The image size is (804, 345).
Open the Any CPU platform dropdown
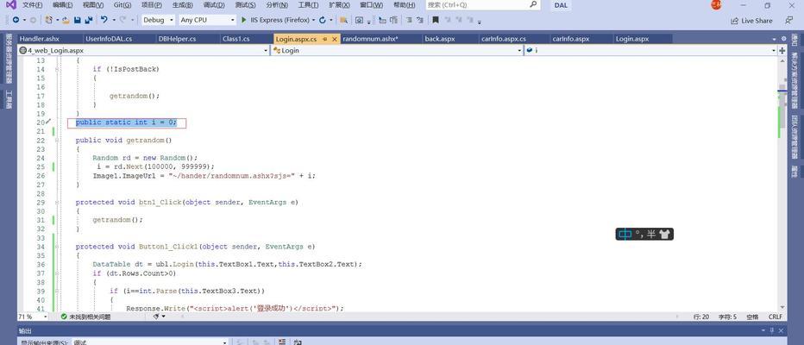tap(207, 20)
